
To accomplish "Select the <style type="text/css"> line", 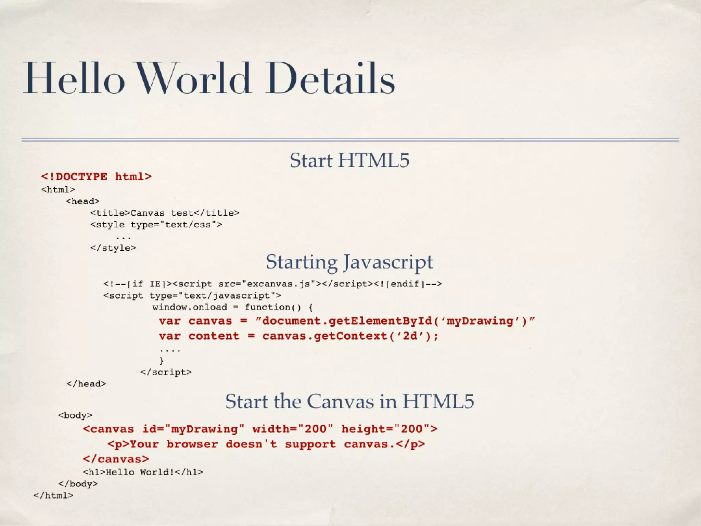I will point(156,225).
